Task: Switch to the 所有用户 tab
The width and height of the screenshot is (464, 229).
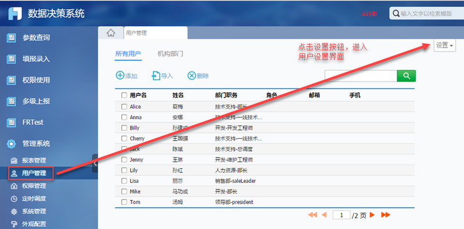Action: (x=128, y=54)
